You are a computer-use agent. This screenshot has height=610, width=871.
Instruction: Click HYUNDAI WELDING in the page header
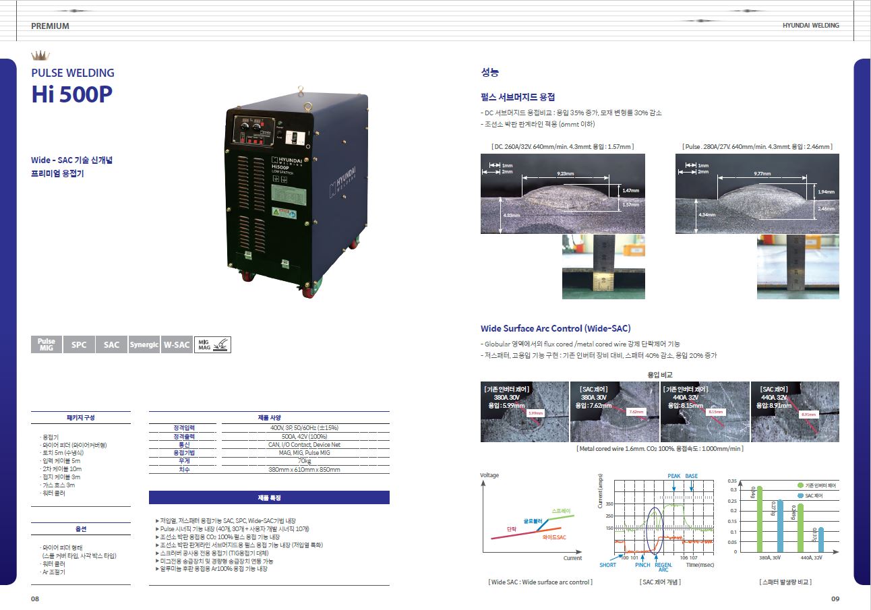(810, 26)
